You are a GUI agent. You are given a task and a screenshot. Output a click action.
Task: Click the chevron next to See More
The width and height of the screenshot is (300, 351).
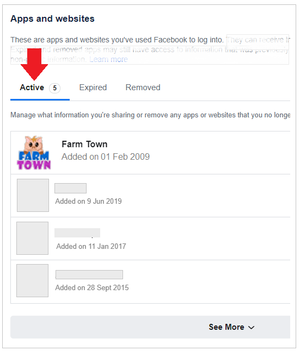click(252, 328)
